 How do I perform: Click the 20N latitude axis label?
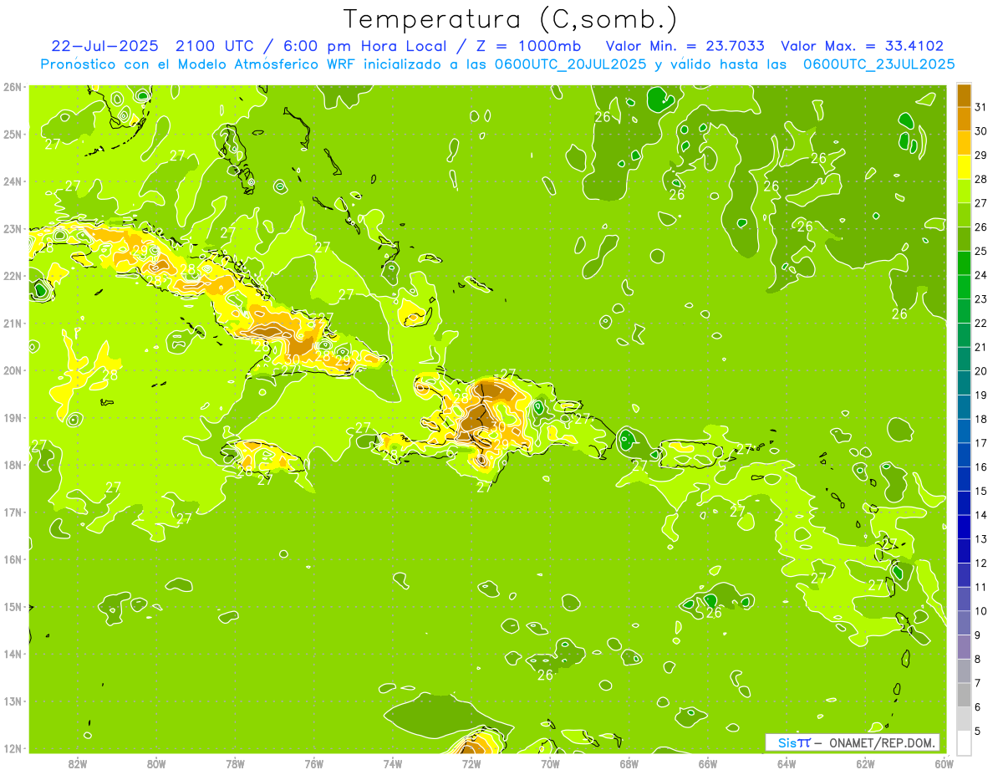tap(12, 370)
